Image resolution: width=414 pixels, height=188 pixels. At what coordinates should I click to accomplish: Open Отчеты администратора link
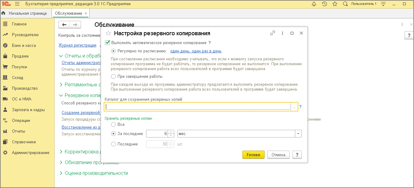81,62
